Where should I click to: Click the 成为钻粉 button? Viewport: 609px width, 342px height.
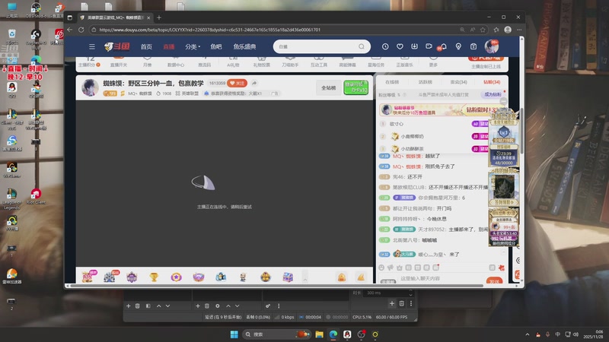[x=493, y=94]
